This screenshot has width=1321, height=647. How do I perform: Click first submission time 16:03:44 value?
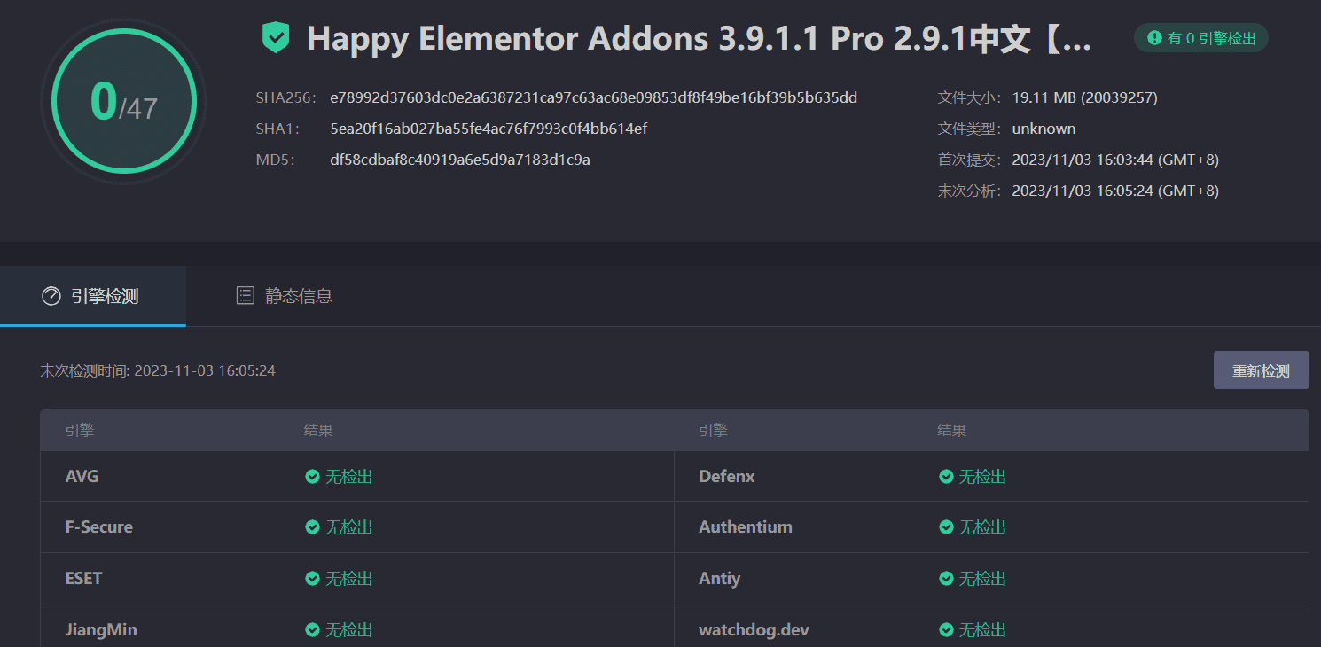pos(1115,160)
